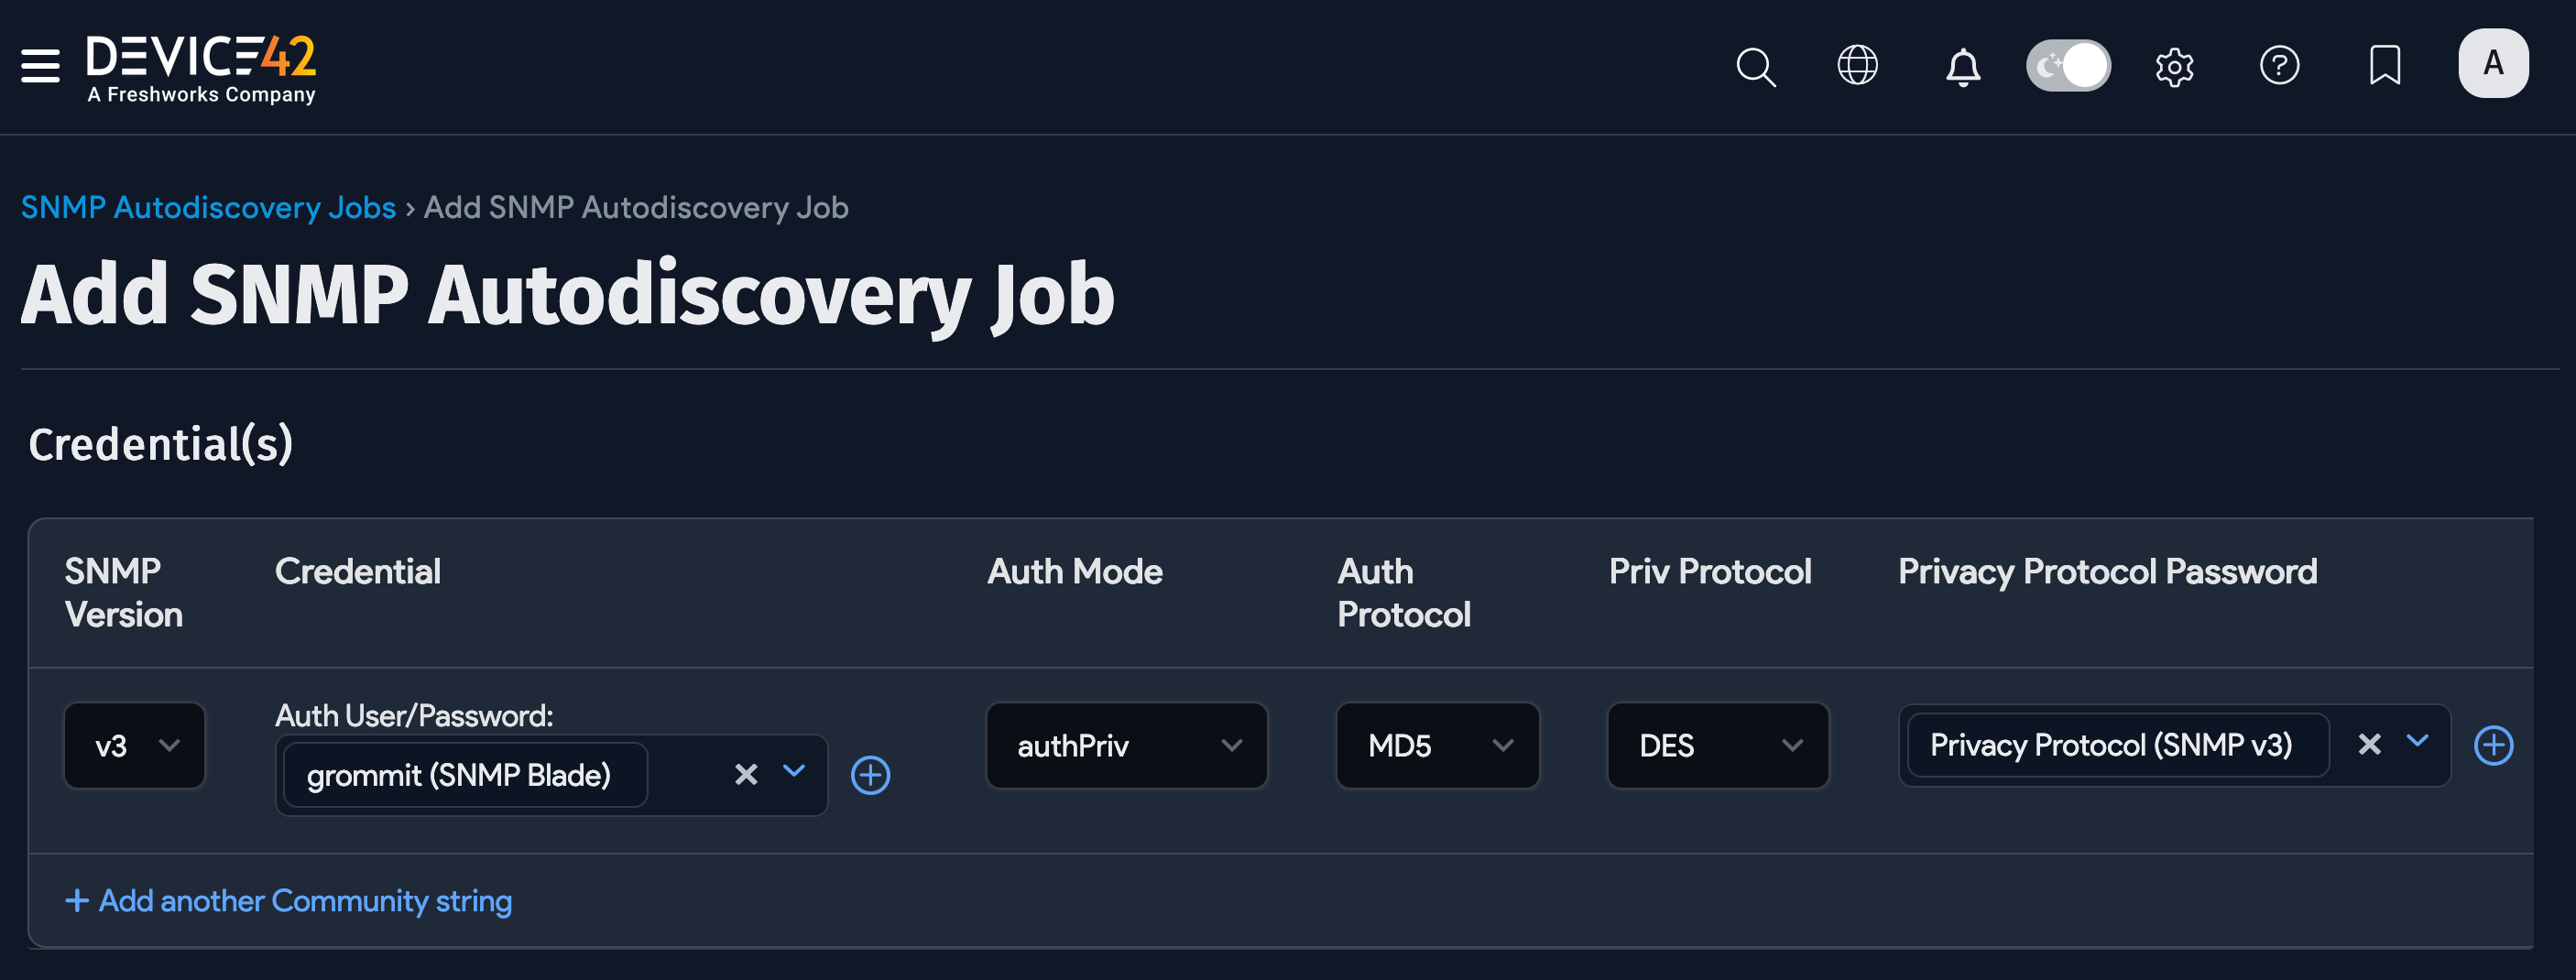Clear the grommit credential with the X
This screenshot has height=980, width=2576.
[745, 774]
